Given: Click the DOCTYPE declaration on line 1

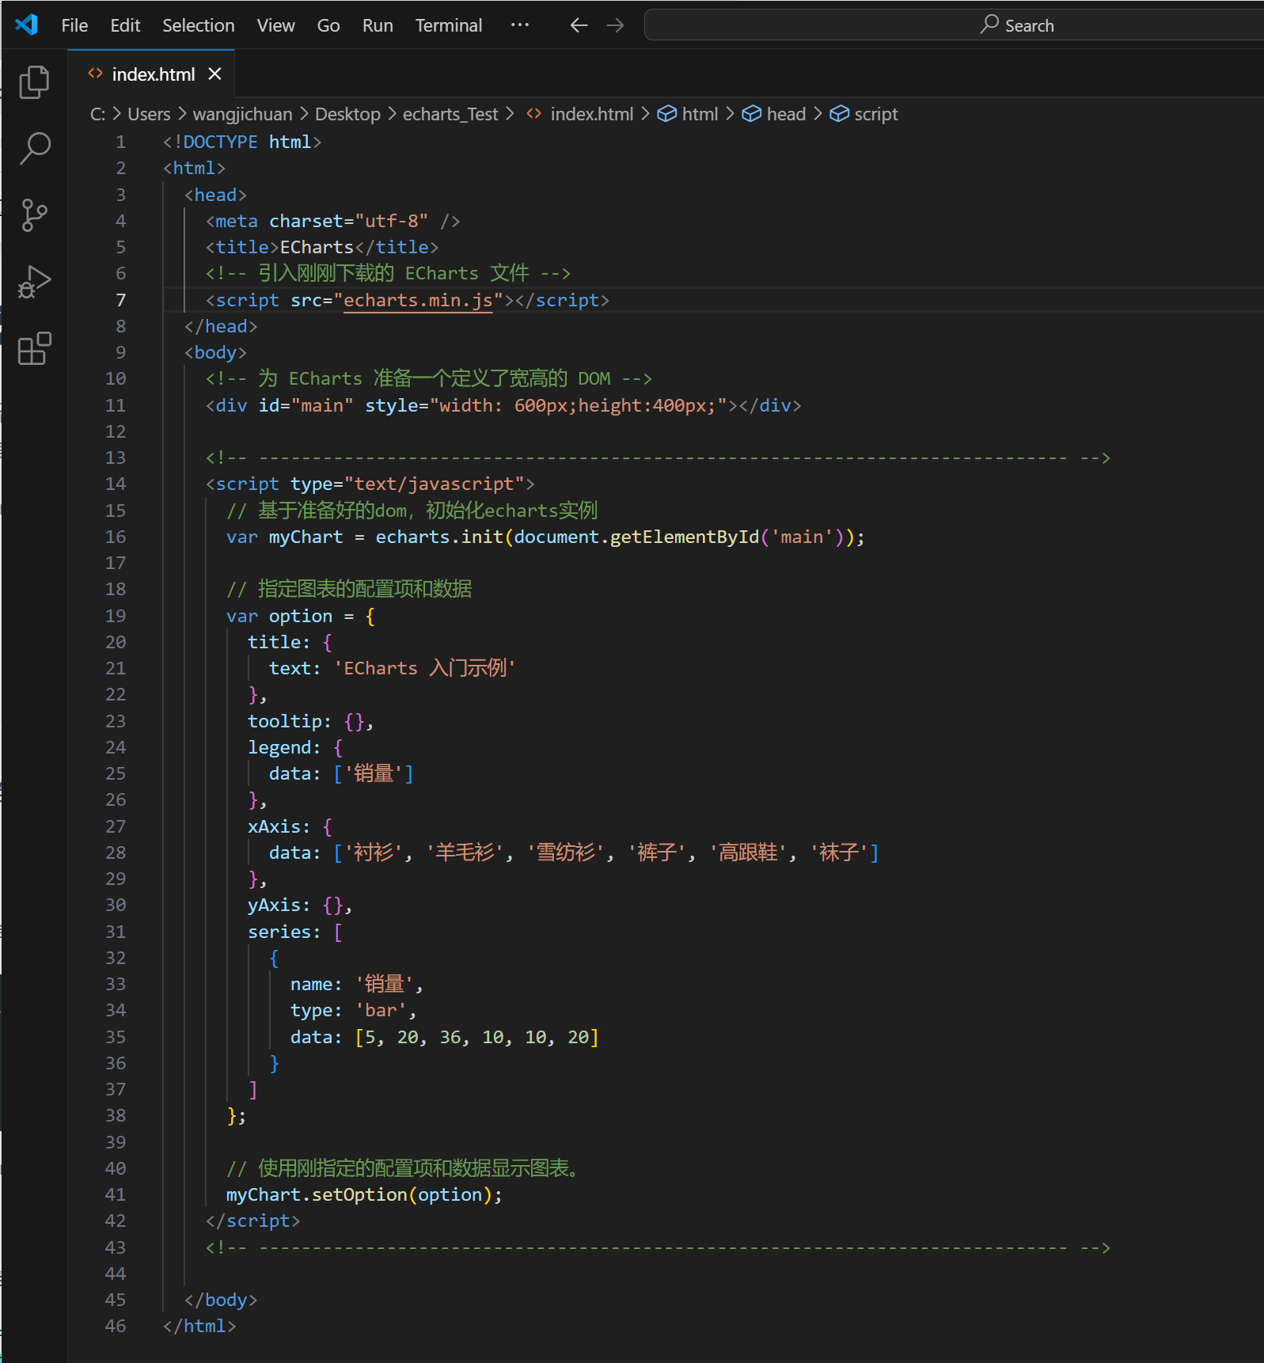Looking at the screenshot, I should tap(242, 142).
